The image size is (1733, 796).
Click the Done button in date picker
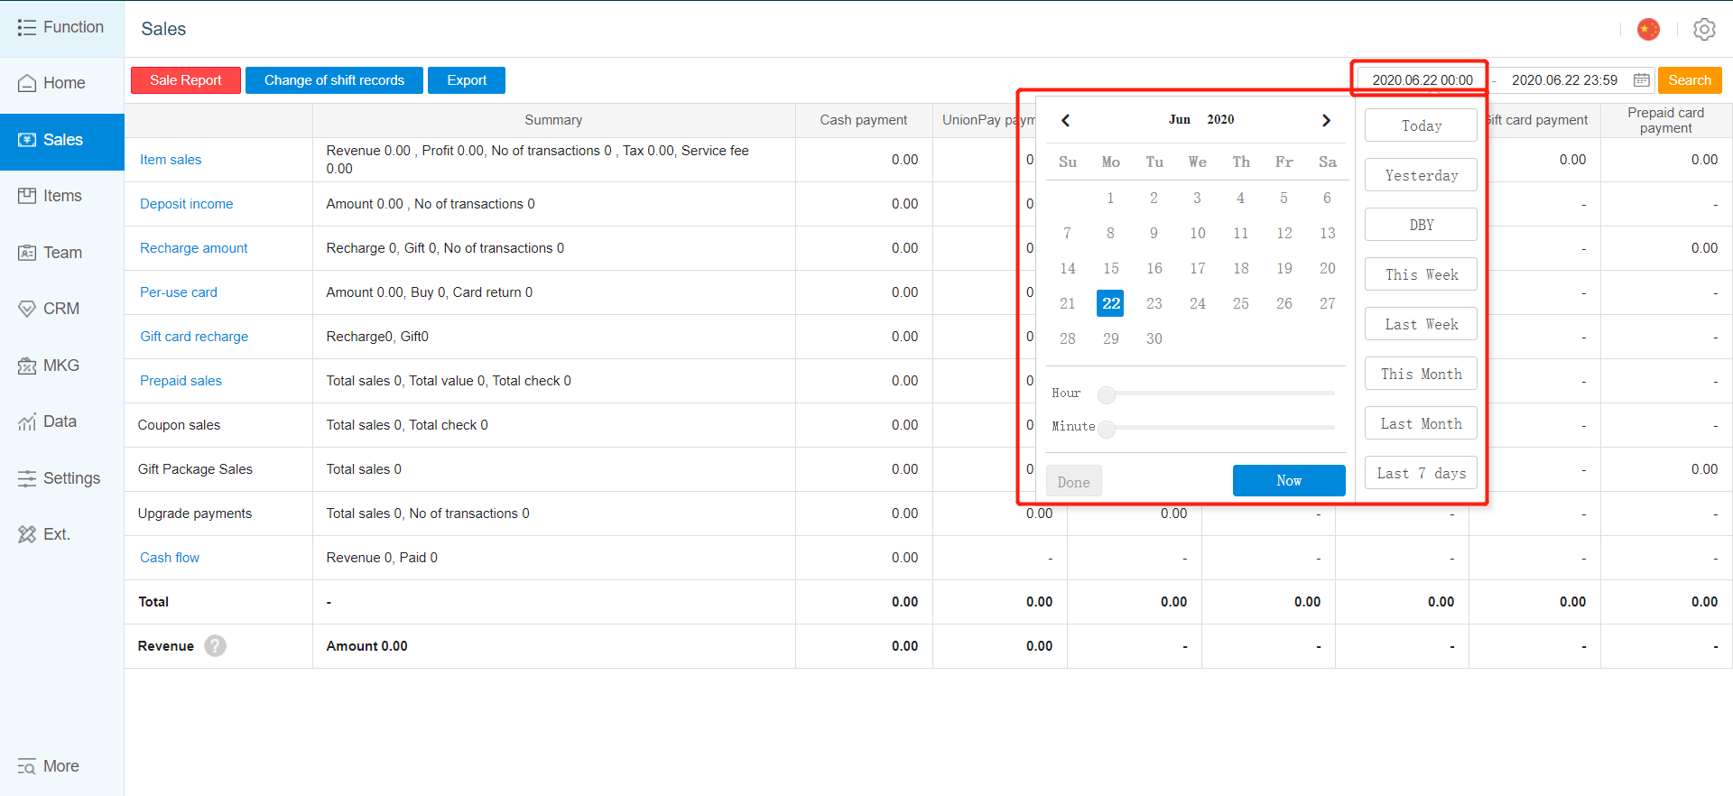[1074, 482]
